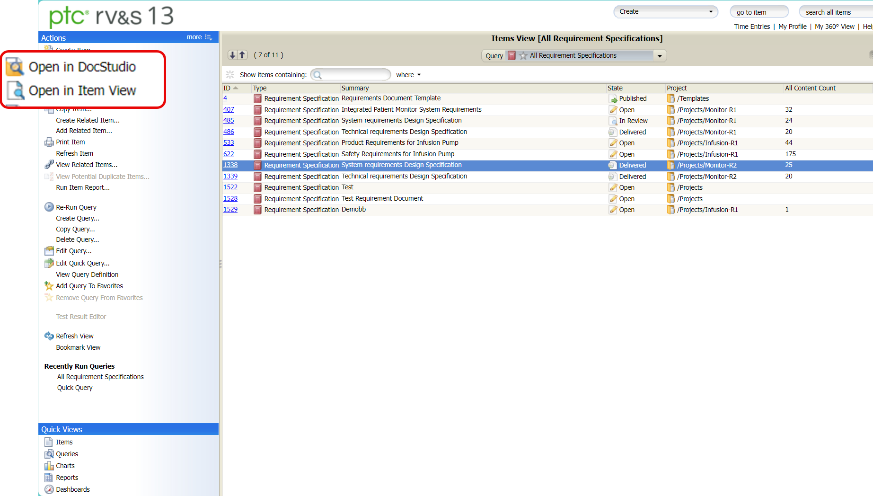Click the Edit Query icon
Image resolution: width=873 pixels, height=496 pixels.
pos(49,251)
